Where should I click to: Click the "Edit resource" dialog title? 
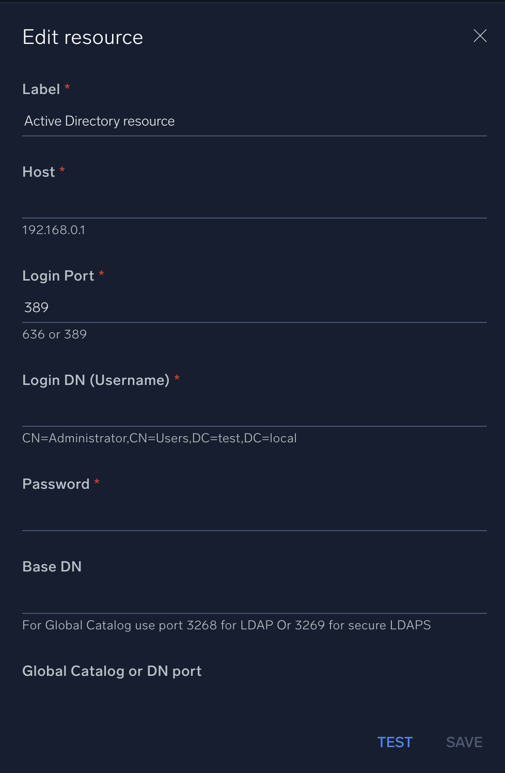click(83, 37)
